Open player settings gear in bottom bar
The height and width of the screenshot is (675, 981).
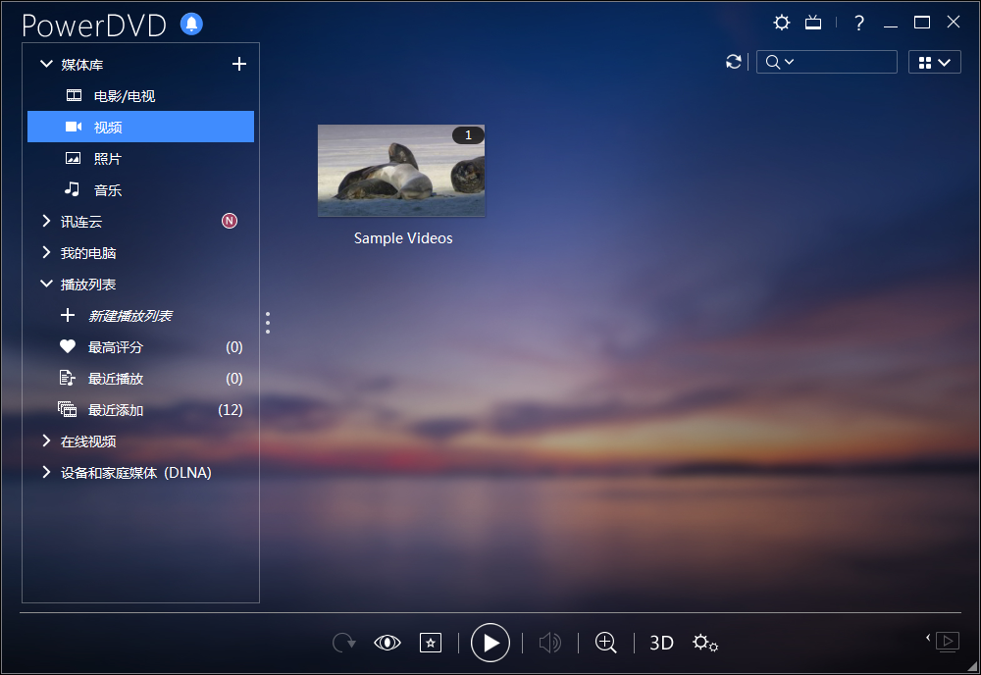coord(704,643)
